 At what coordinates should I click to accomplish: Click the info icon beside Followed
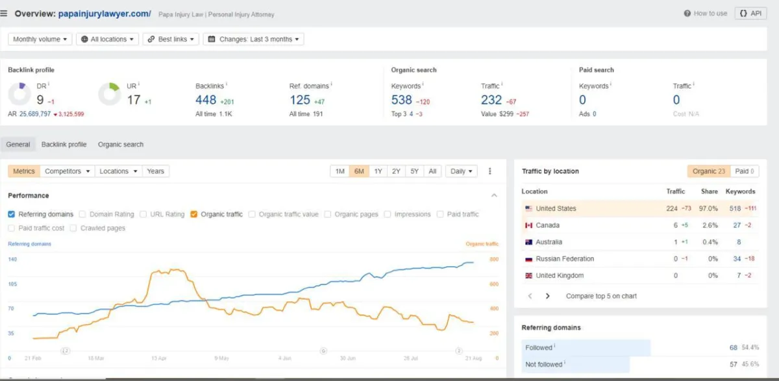(555, 347)
